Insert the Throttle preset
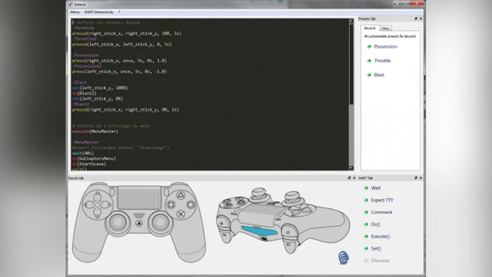The height and width of the screenshot is (277, 492). coord(382,61)
